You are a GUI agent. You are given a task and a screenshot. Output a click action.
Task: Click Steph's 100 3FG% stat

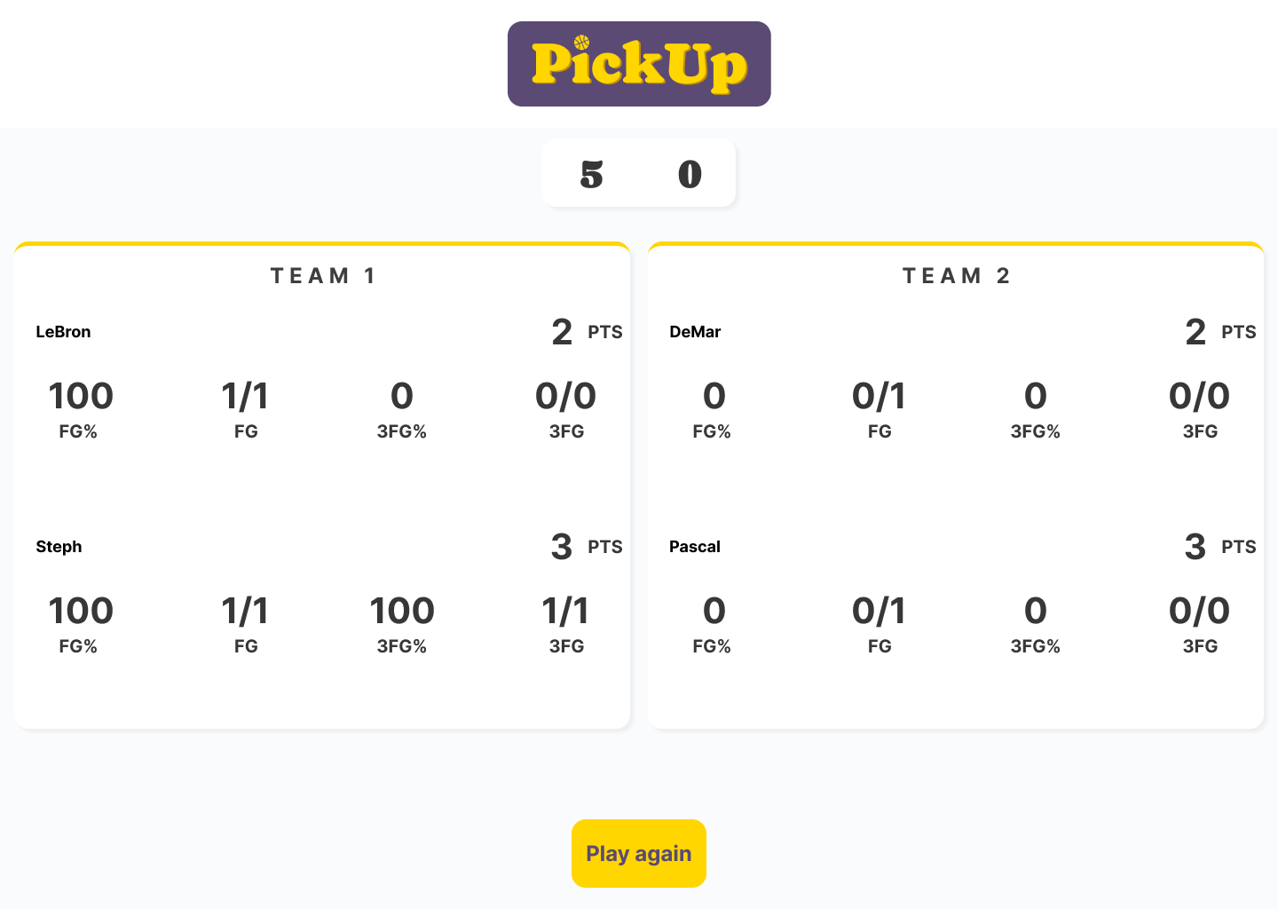[x=402, y=612]
